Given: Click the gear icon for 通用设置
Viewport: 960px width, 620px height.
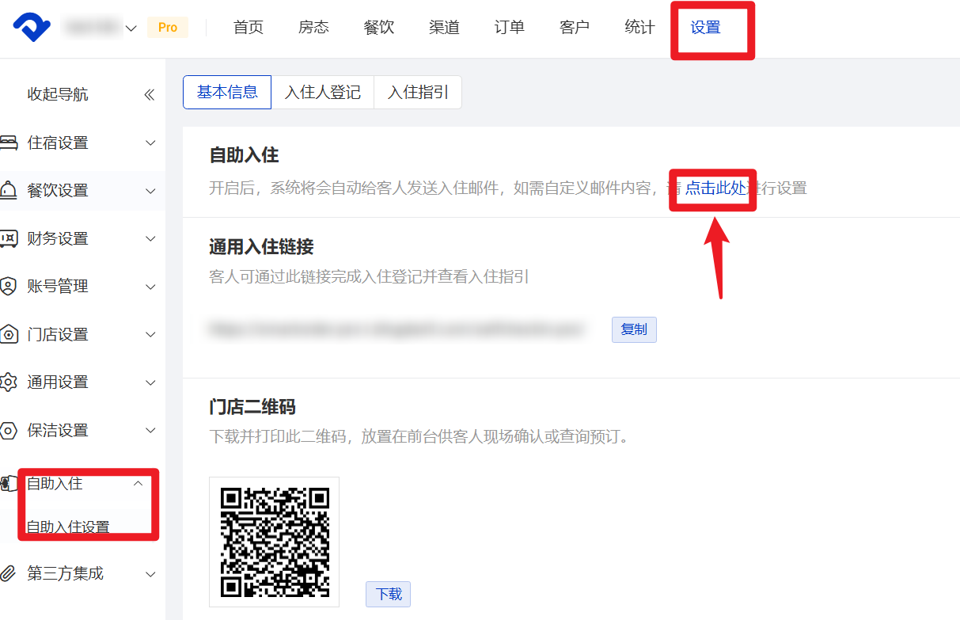Looking at the screenshot, I should [8, 382].
